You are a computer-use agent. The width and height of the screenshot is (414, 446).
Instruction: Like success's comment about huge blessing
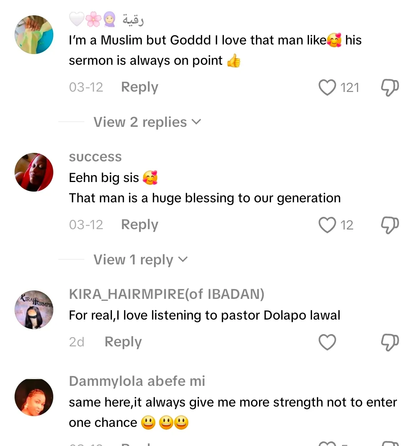(x=327, y=225)
